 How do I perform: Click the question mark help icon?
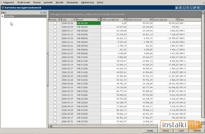point(202,8)
